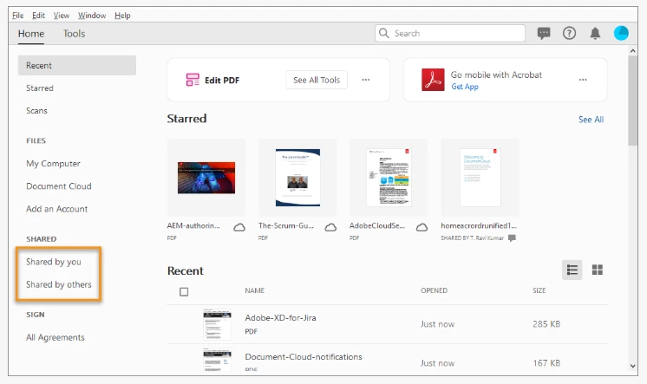Click the cloud icon next to The-Scrum-Gu file

pyautogui.click(x=330, y=227)
